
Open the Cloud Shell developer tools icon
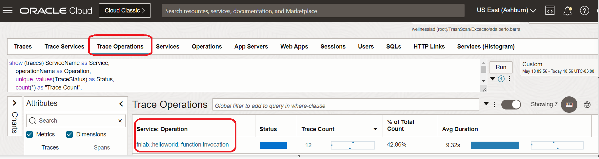tap(550, 10)
